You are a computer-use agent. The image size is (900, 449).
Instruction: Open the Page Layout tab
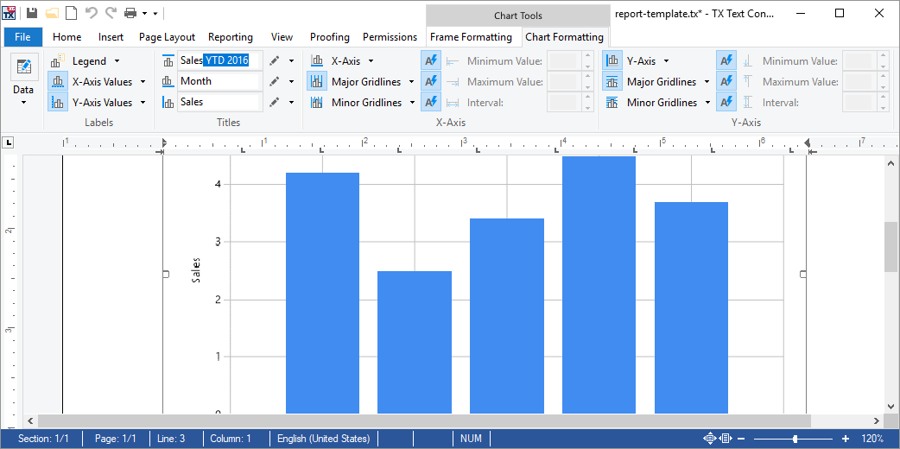pos(167,37)
